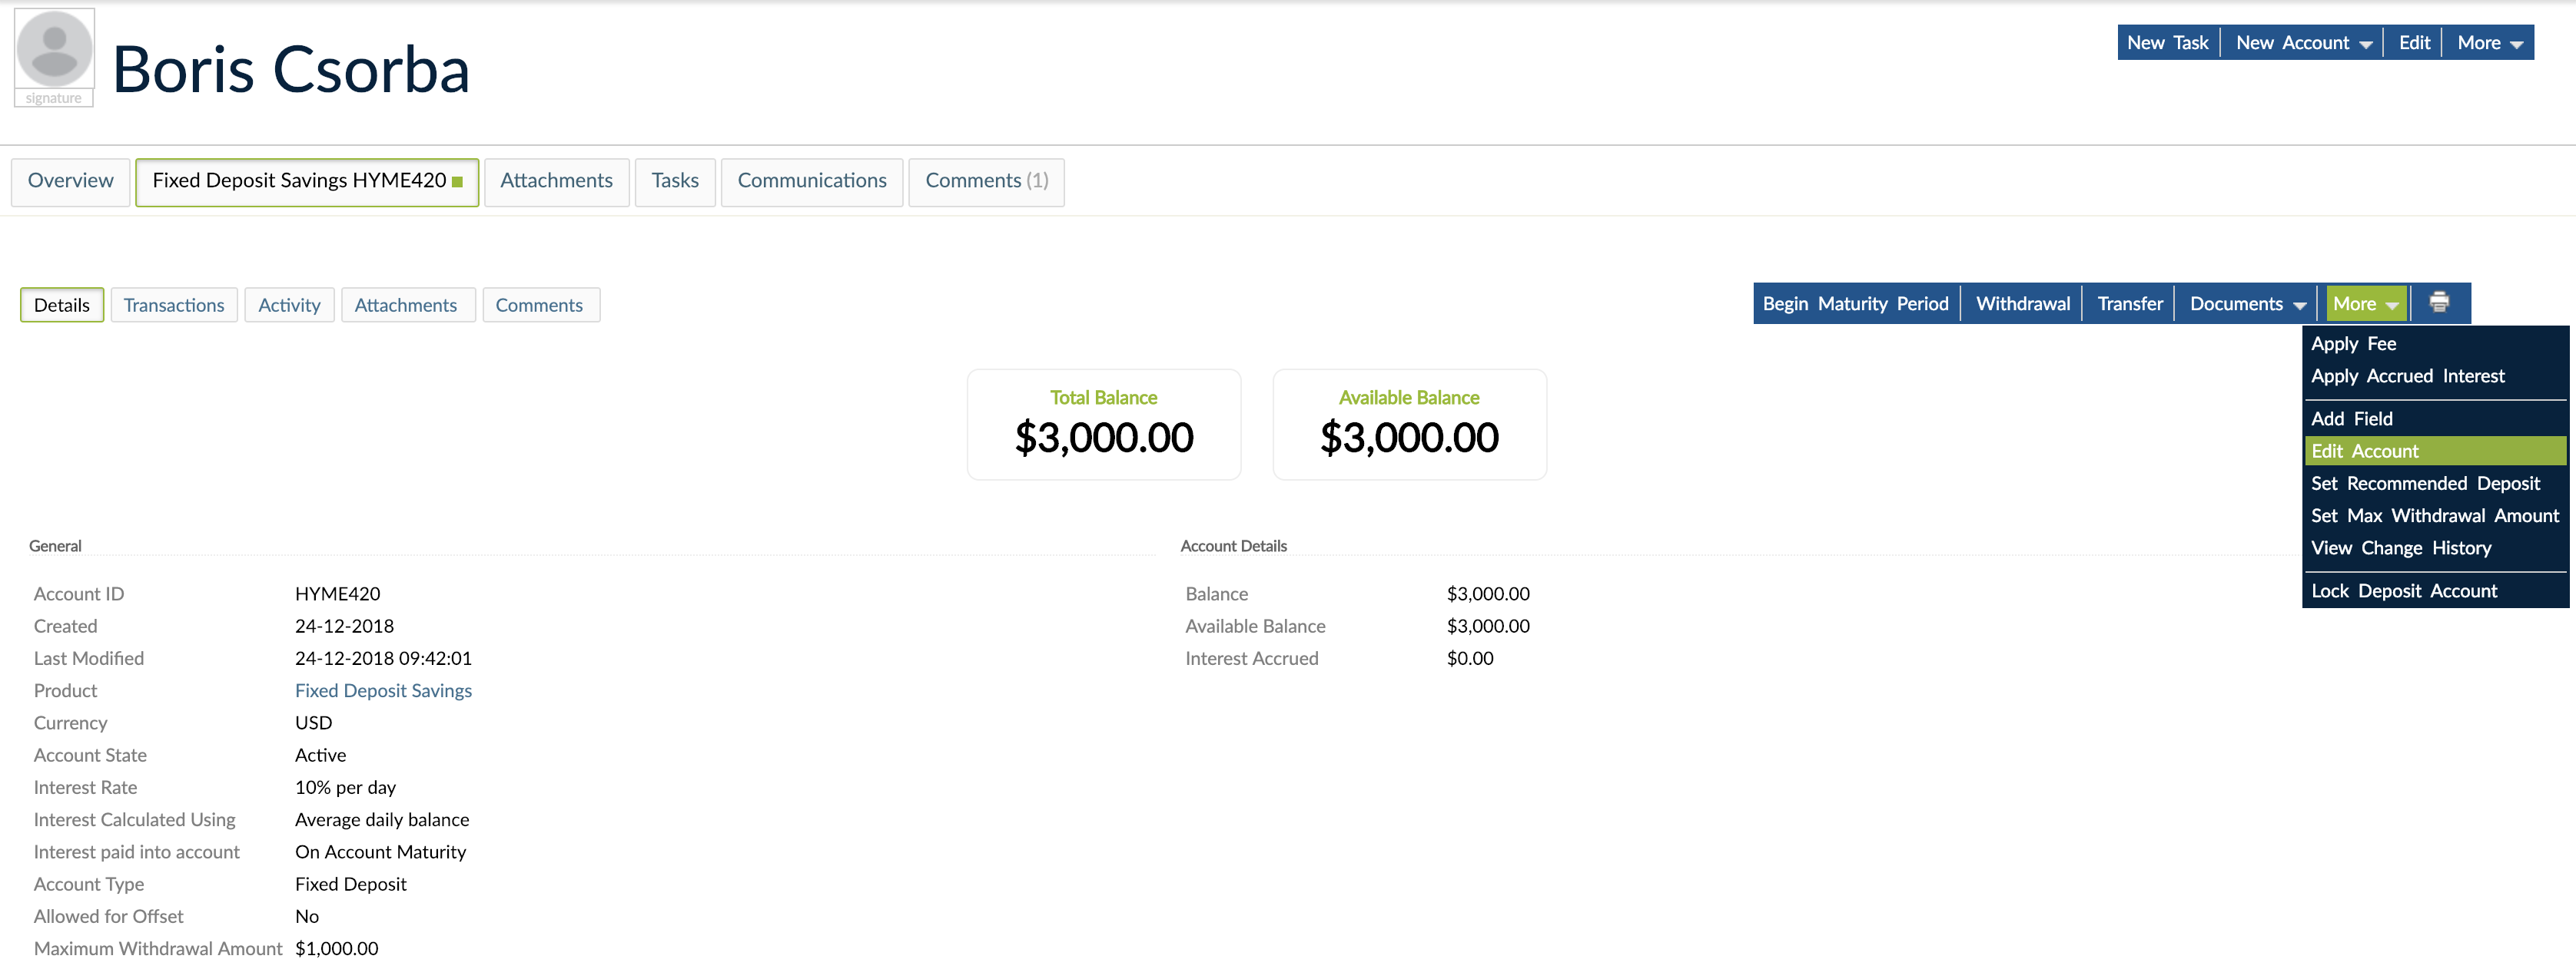Click the print icon beside More

2440,303
